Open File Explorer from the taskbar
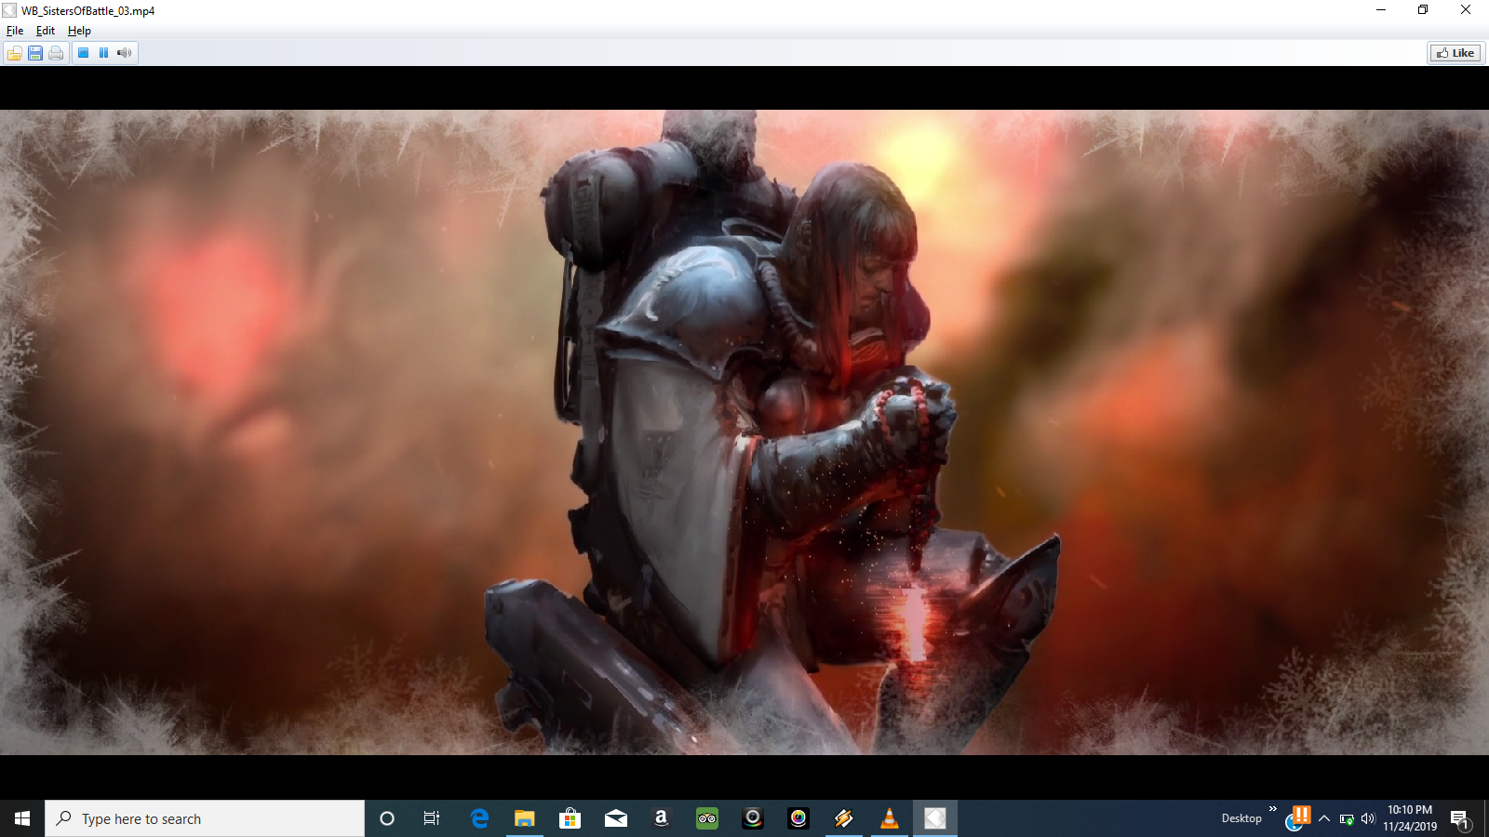The height and width of the screenshot is (837, 1489). (525, 818)
